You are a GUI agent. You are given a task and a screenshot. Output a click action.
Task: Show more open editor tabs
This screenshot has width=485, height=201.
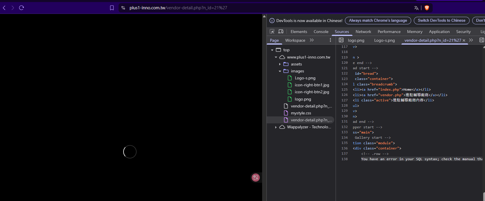coord(471,40)
